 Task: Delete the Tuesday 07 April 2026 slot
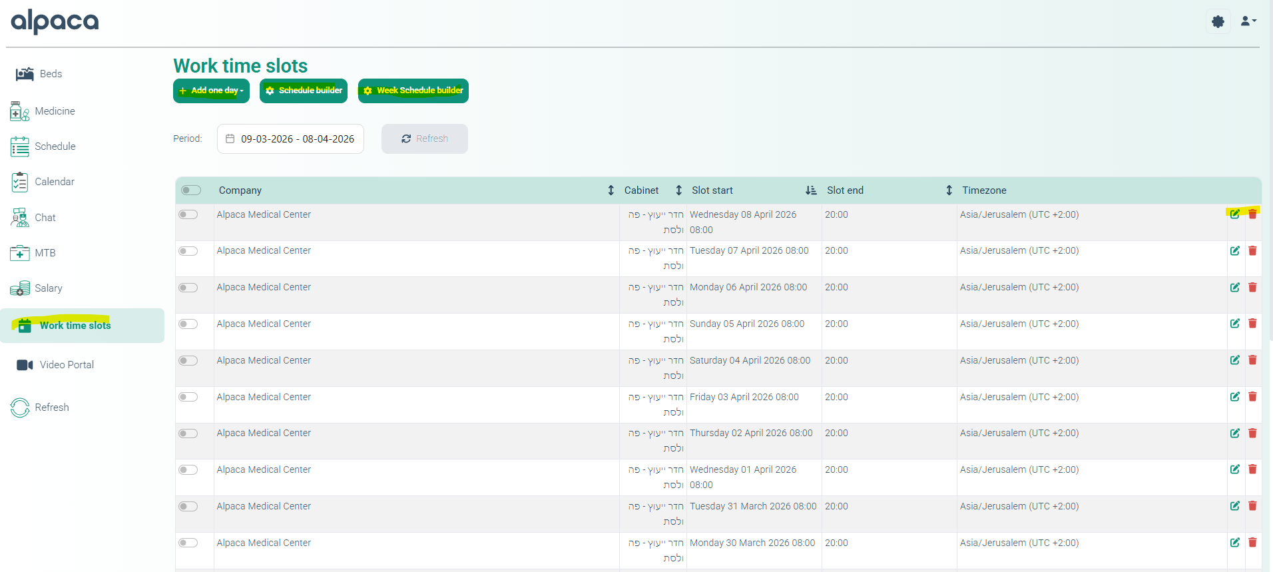(1252, 251)
